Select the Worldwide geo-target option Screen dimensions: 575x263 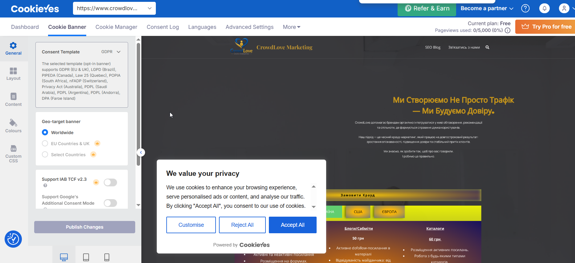click(45, 132)
